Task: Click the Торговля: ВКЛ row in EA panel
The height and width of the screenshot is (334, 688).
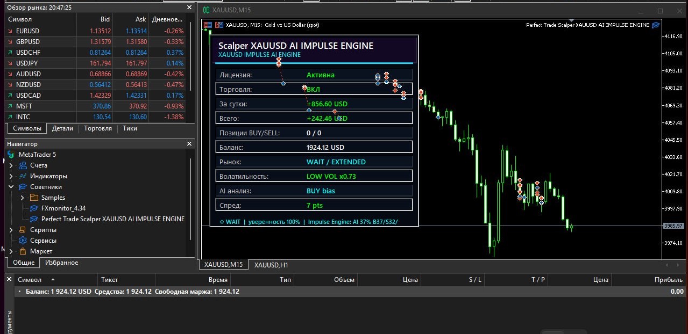Action: tap(314, 89)
